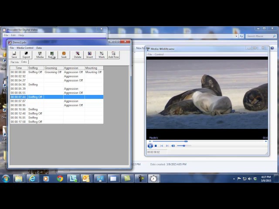Click the Explorer help question mark icon

click(x=272, y=48)
